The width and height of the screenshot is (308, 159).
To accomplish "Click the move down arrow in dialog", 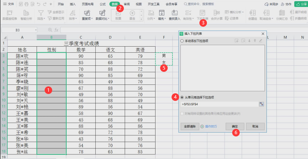I will point(249,41).
